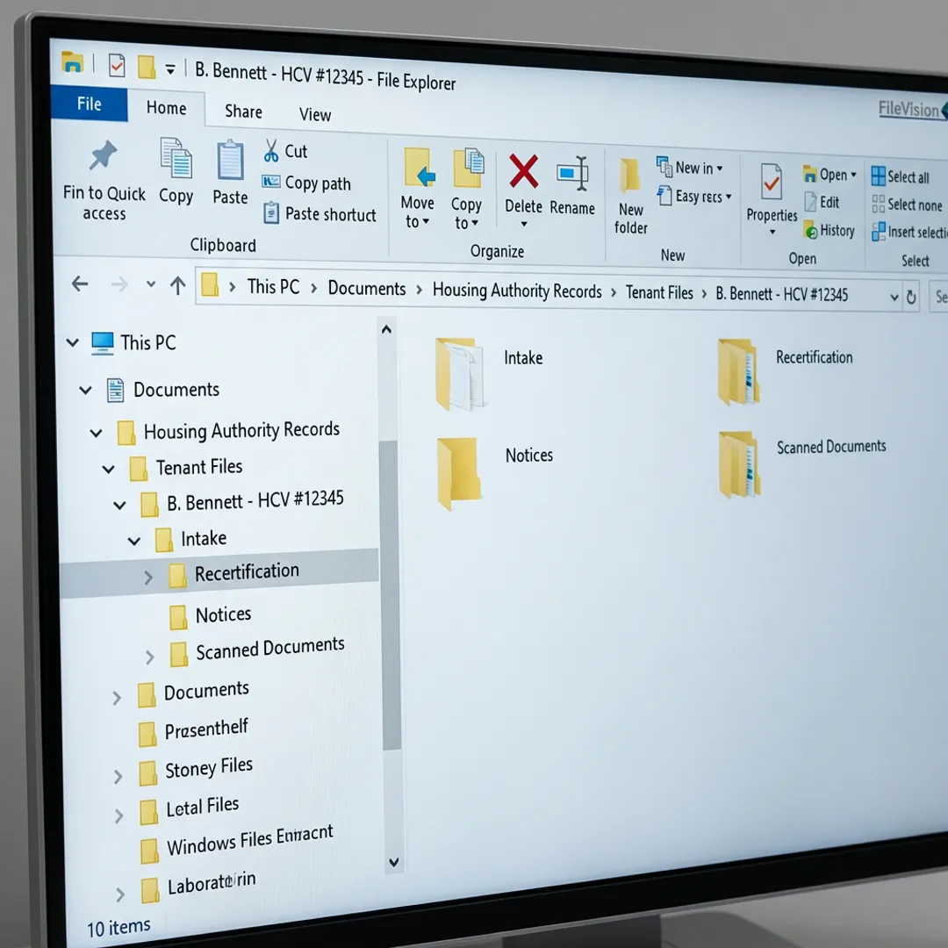The width and height of the screenshot is (948, 948).
Task: Click the FileVision link at top right
Action: pos(908,110)
